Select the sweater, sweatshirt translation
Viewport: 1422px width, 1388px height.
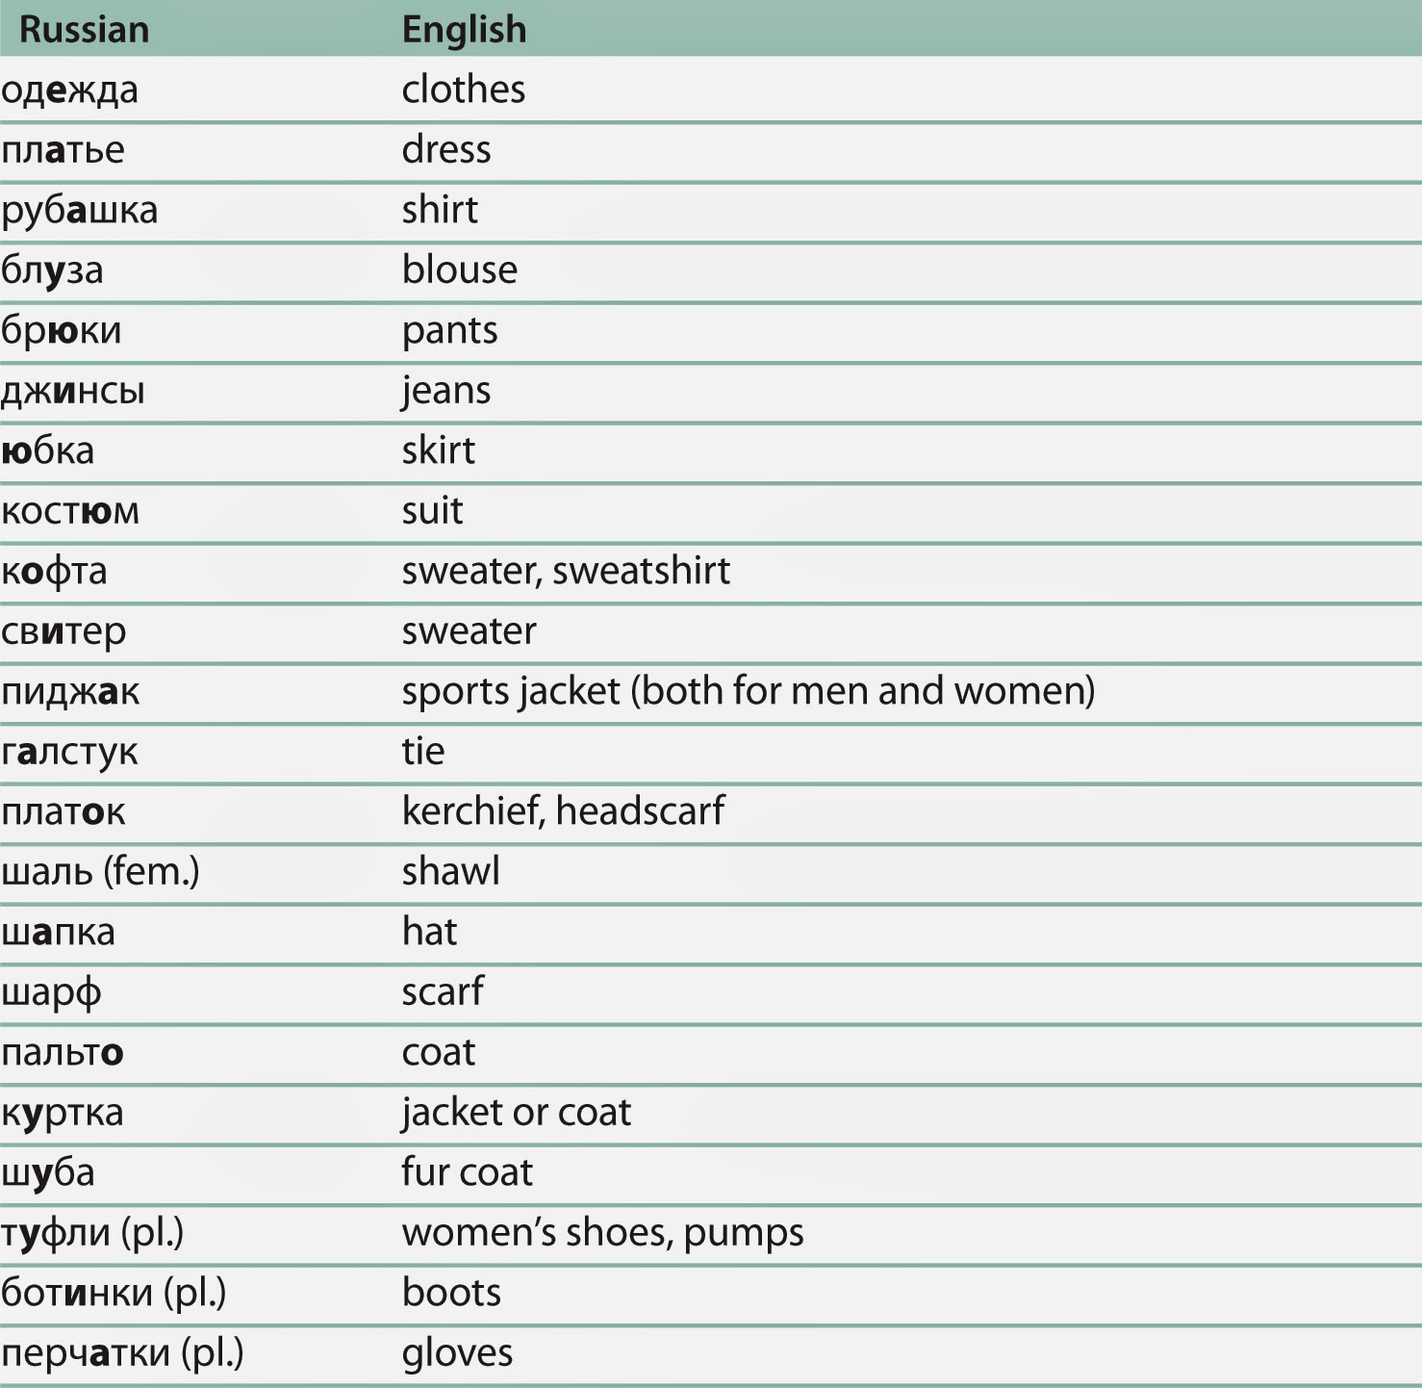[566, 571]
